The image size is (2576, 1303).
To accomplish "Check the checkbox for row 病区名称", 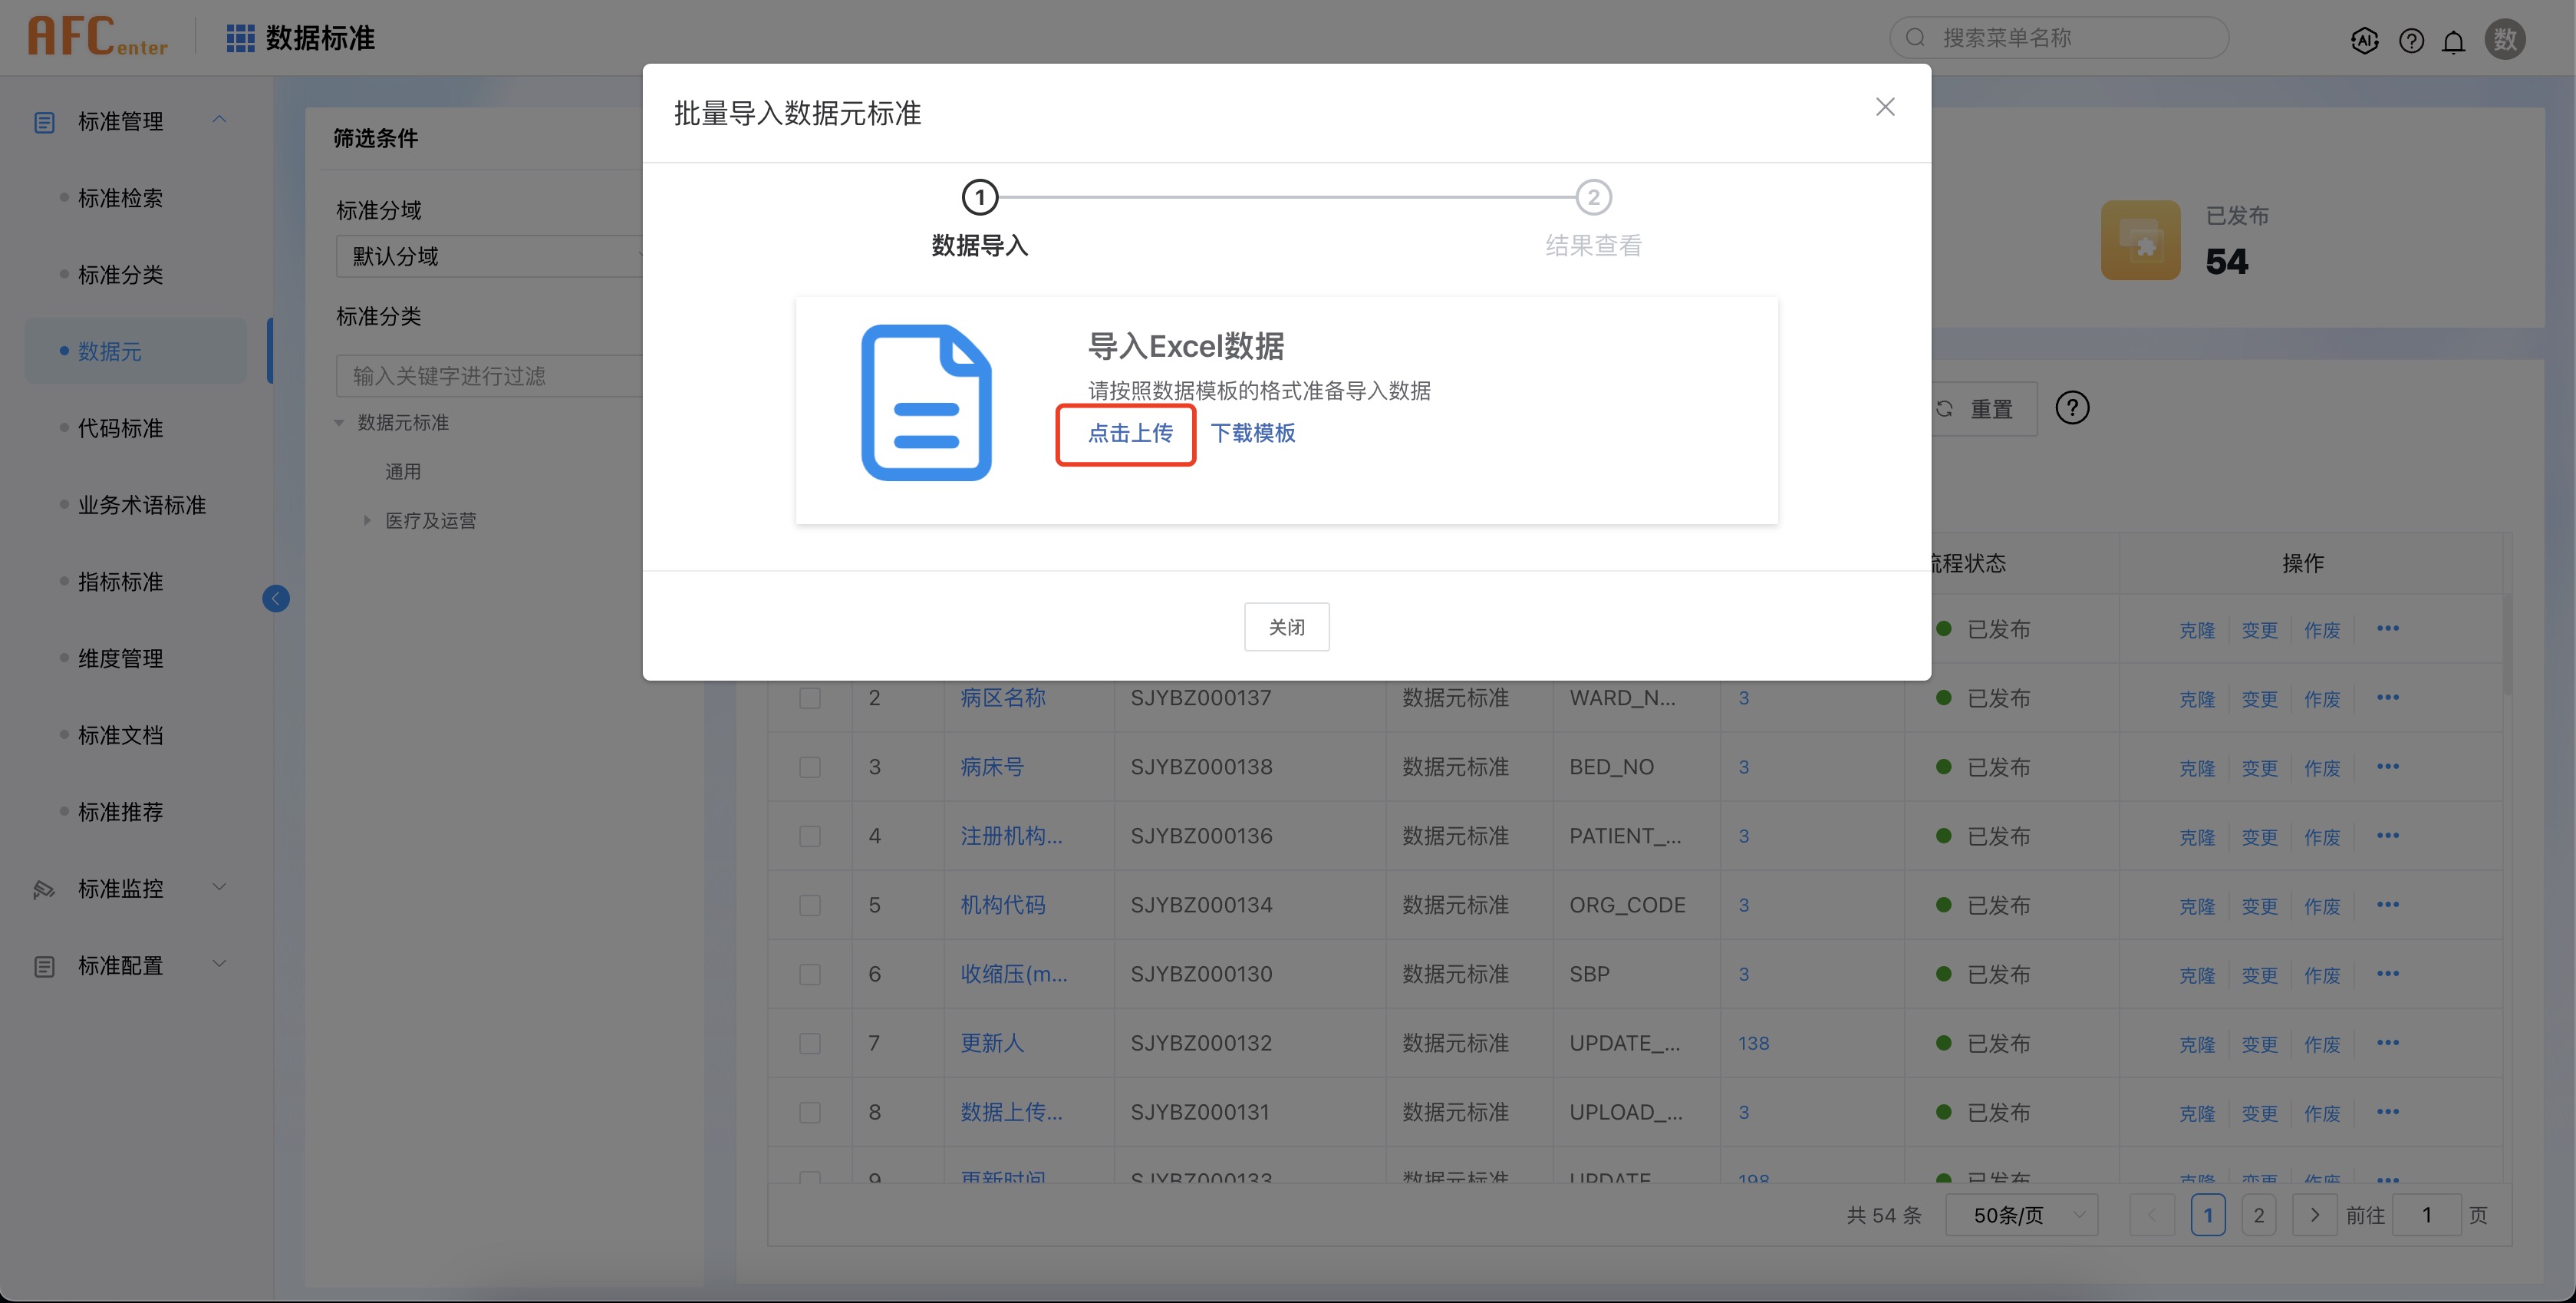I will point(810,698).
